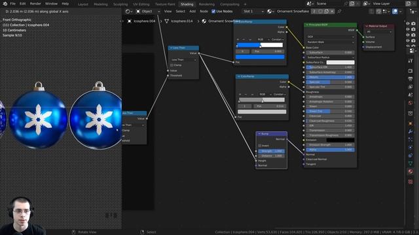This screenshot has height=235, width=419.
Task: Add a new workspace with plus button
Action: pyautogui.click(x=245, y=5)
